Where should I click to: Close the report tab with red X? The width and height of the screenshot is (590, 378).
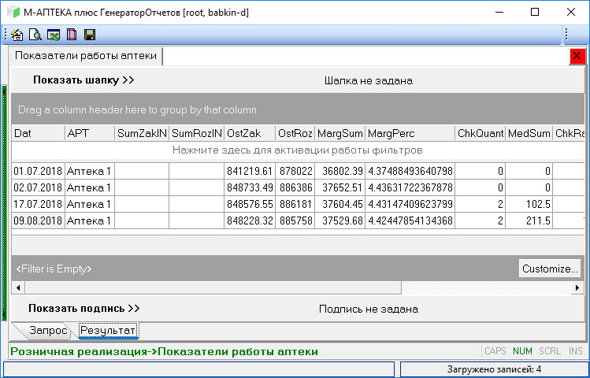click(x=577, y=56)
